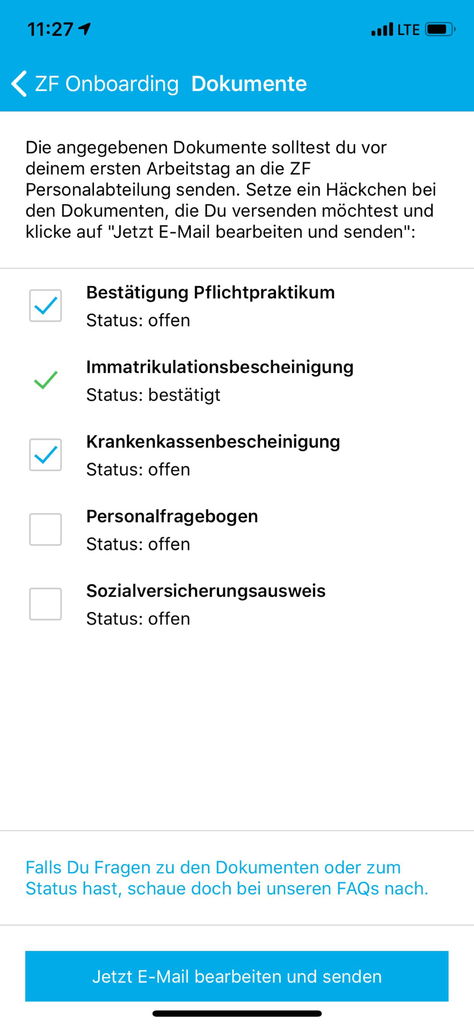Tap Jetzt E-Mail bearbeiten und senden

coord(237,976)
